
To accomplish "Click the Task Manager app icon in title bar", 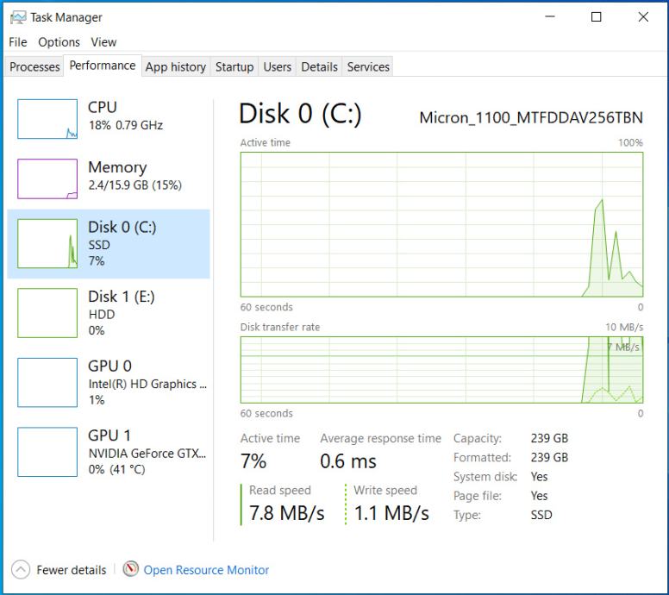I will [x=18, y=17].
